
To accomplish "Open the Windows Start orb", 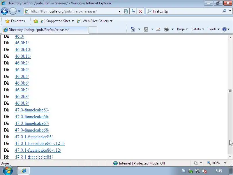I will pyautogui.click(x=8, y=171).
